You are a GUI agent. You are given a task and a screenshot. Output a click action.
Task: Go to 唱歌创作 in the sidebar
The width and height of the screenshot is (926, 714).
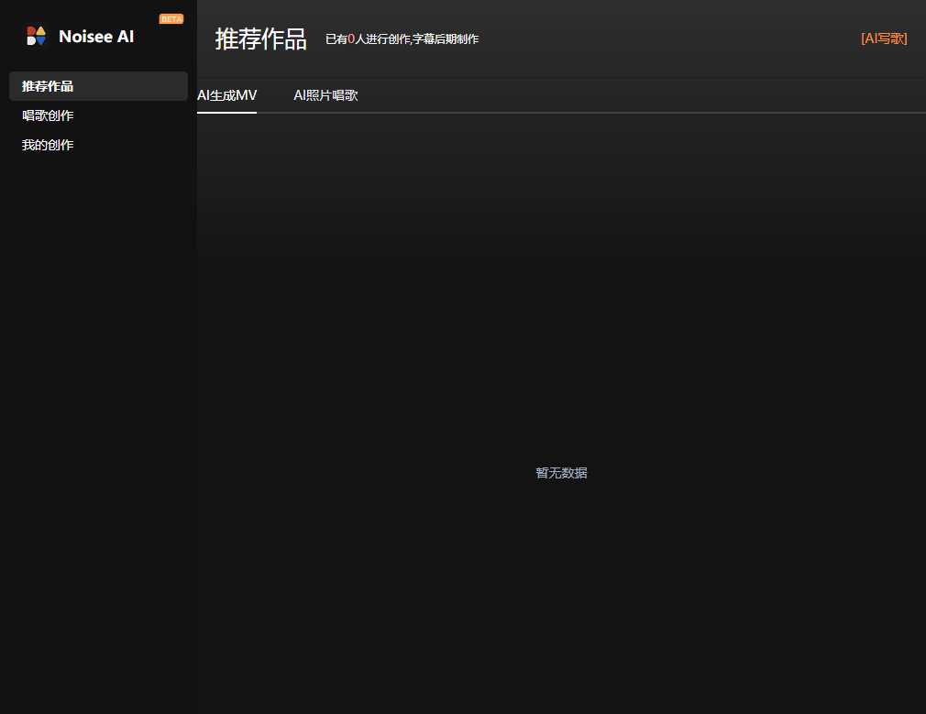point(48,115)
